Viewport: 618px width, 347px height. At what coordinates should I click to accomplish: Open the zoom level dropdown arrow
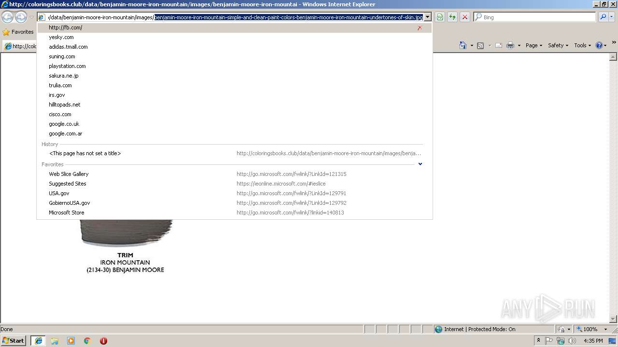pos(605,329)
